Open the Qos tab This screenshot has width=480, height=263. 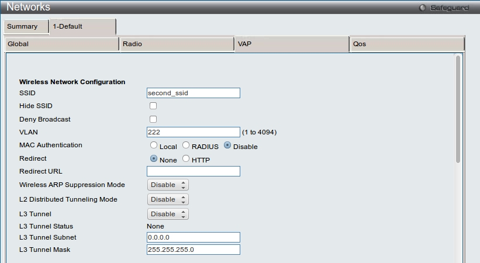(x=407, y=44)
